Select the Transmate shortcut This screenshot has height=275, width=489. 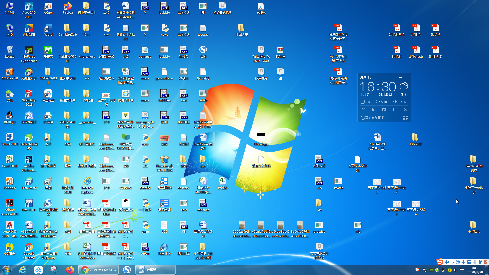[29, 183]
